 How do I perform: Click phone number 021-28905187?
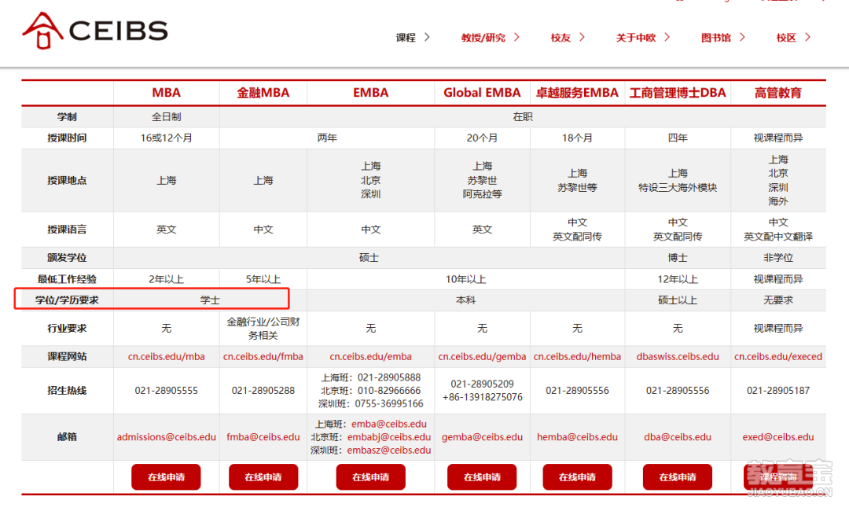coord(778,391)
